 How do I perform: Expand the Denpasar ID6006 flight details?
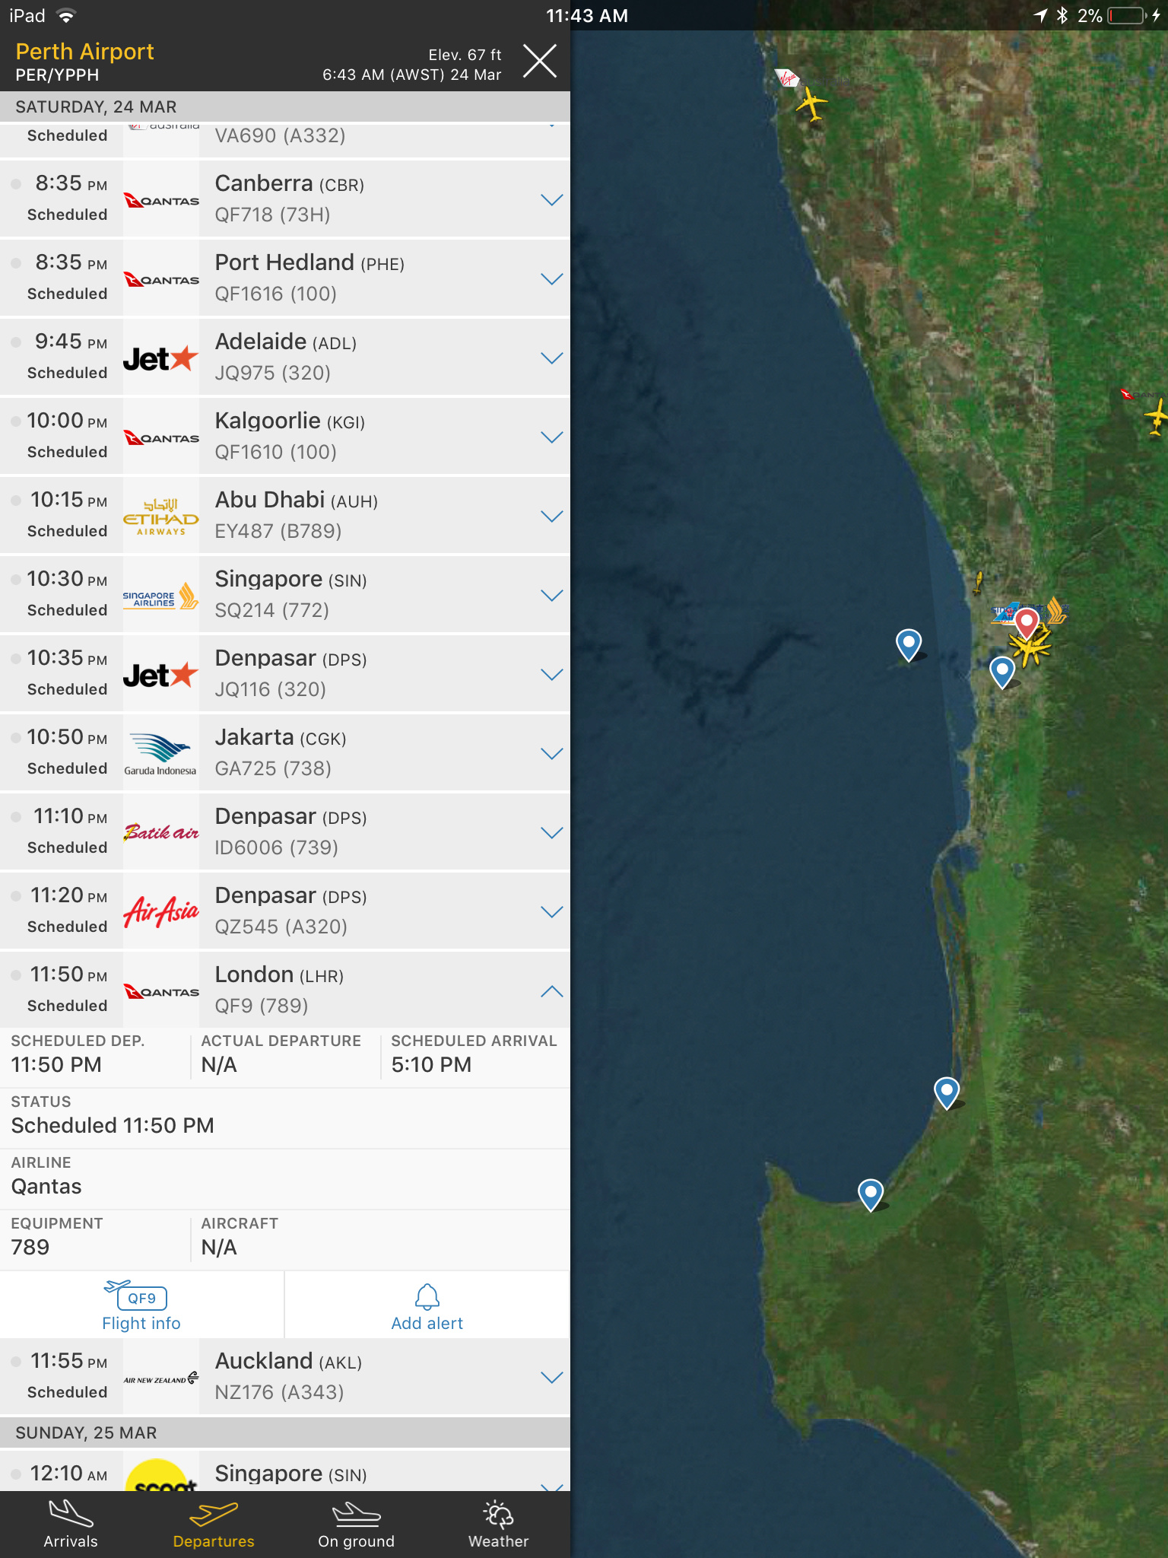pyautogui.click(x=551, y=833)
